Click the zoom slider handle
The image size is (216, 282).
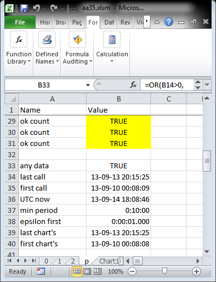164,271
